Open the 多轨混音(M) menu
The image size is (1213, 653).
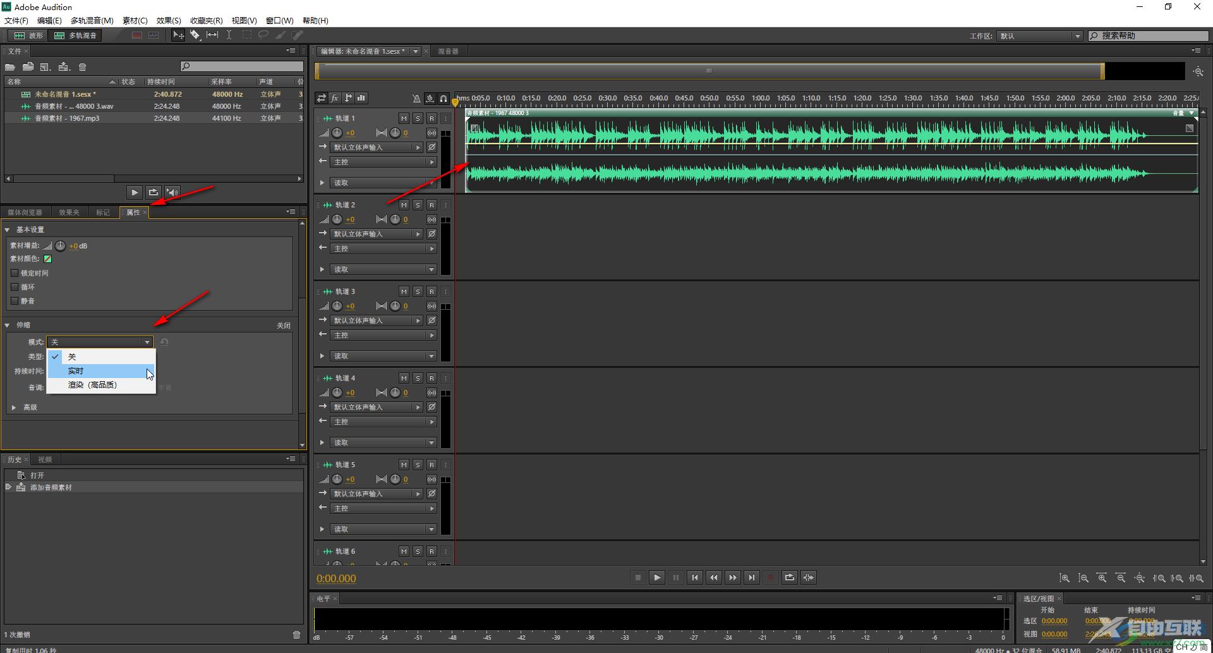pos(92,21)
